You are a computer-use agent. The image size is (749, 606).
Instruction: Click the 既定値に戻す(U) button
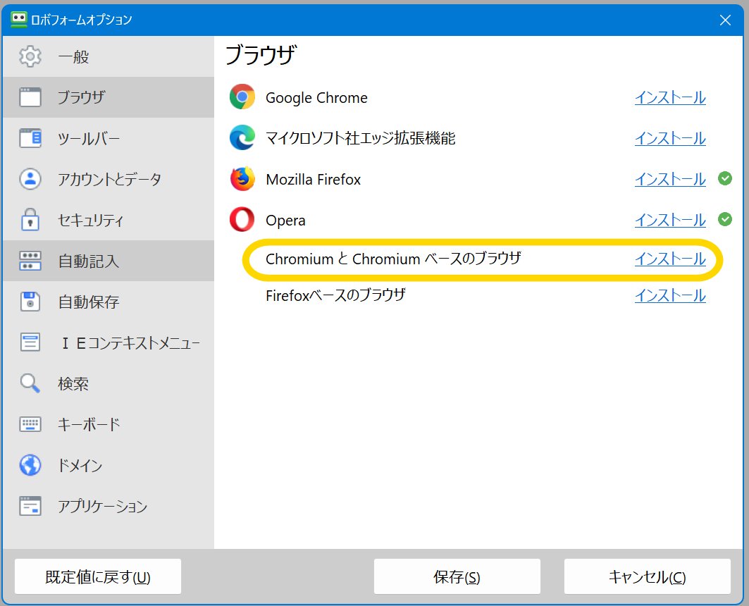(98, 576)
